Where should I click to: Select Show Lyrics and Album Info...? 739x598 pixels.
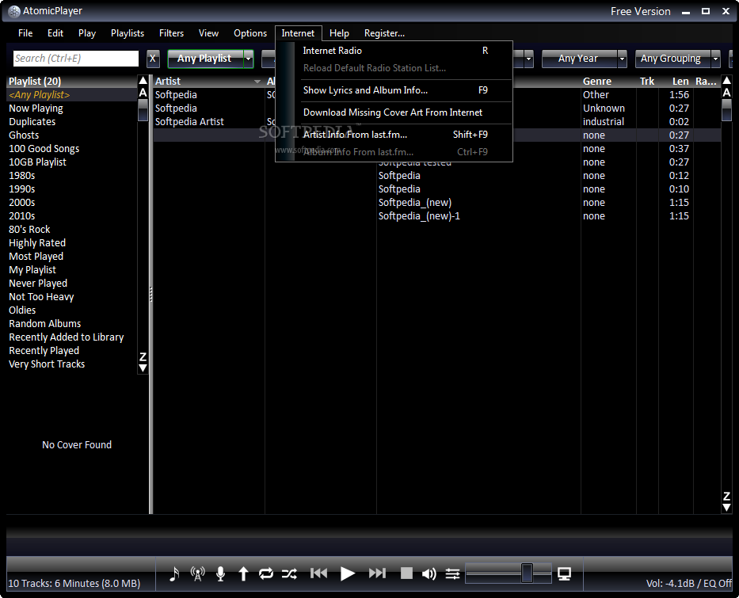[x=395, y=90]
